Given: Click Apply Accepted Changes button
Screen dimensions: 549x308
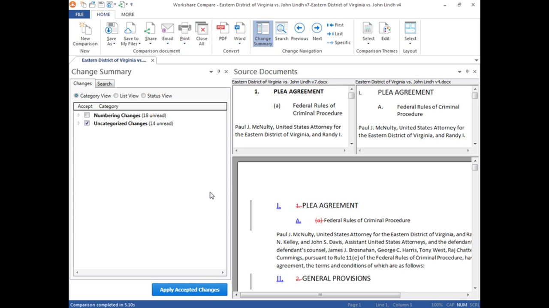Looking at the screenshot, I should (190, 290).
